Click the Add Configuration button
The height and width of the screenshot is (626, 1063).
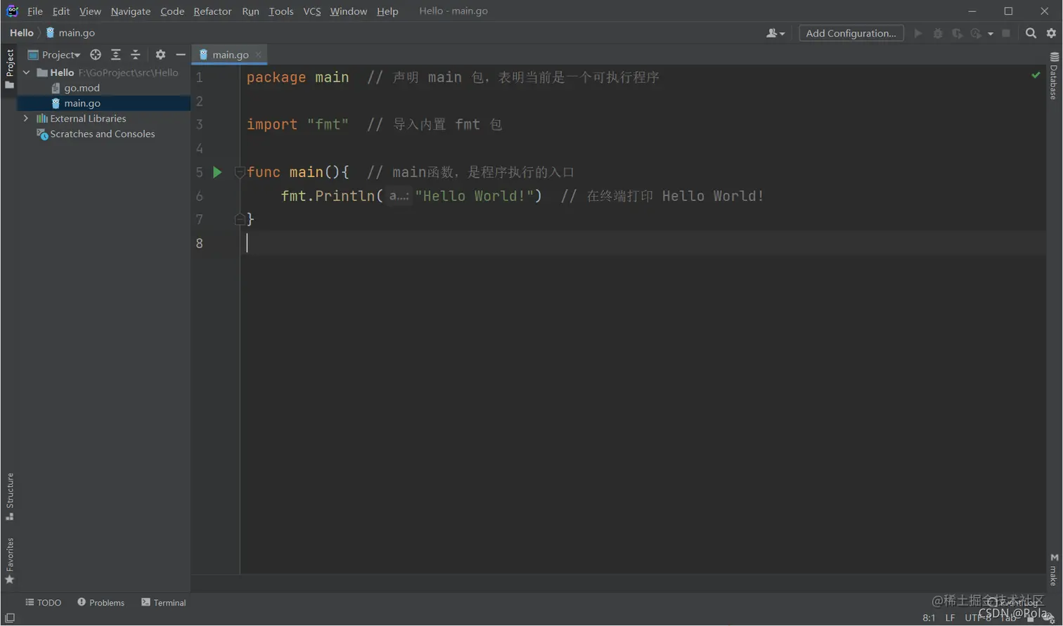pyautogui.click(x=851, y=33)
